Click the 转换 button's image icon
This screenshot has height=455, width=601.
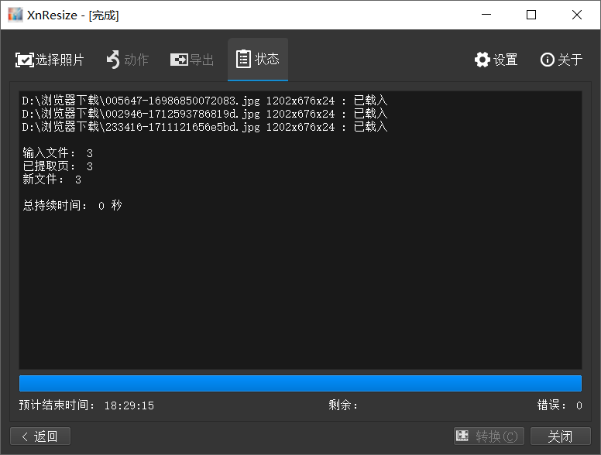point(462,436)
